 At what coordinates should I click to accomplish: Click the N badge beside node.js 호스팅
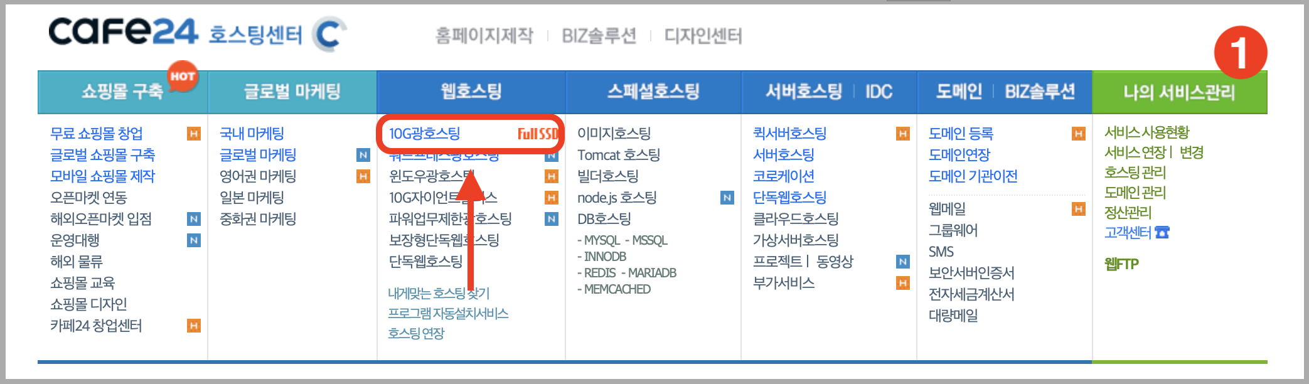(x=727, y=198)
